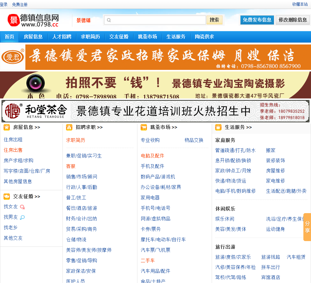Open 宾馆酒店 link

pyautogui.click(x=271, y=278)
